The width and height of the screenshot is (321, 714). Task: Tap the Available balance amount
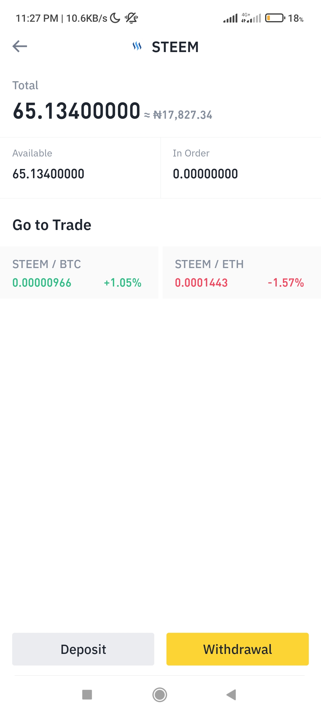48,174
